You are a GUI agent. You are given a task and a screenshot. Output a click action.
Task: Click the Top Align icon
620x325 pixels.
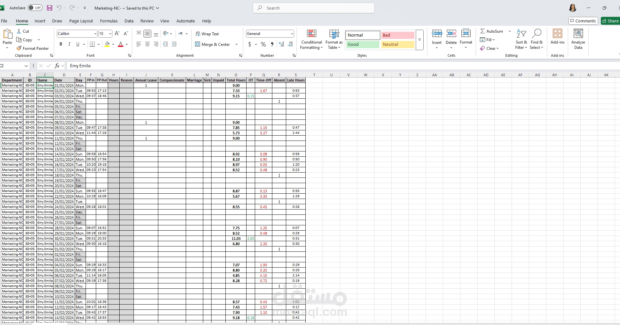click(x=139, y=34)
